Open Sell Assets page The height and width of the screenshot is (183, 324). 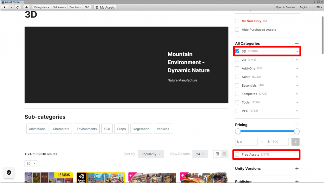point(59,7)
